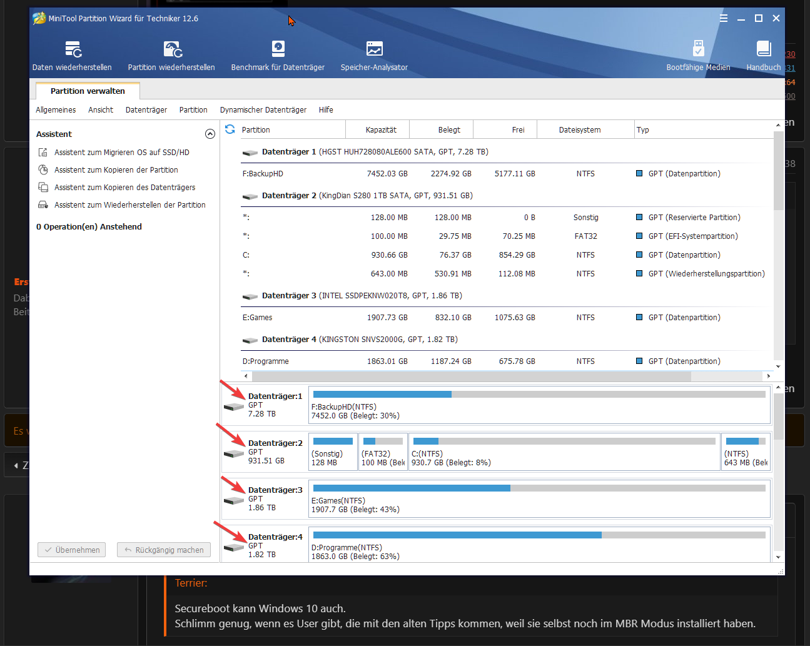
Task: Sort by Typ column header
Action: coord(704,129)
